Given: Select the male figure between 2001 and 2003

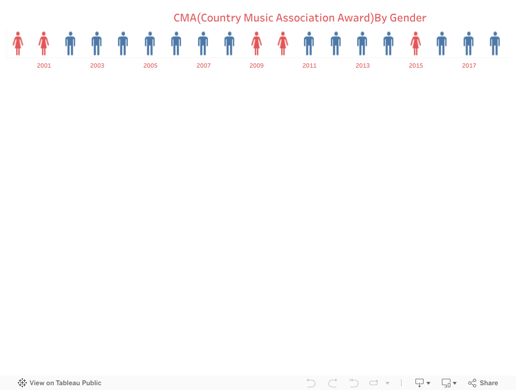Looking at the screenshot, I should tap(70, 43).
